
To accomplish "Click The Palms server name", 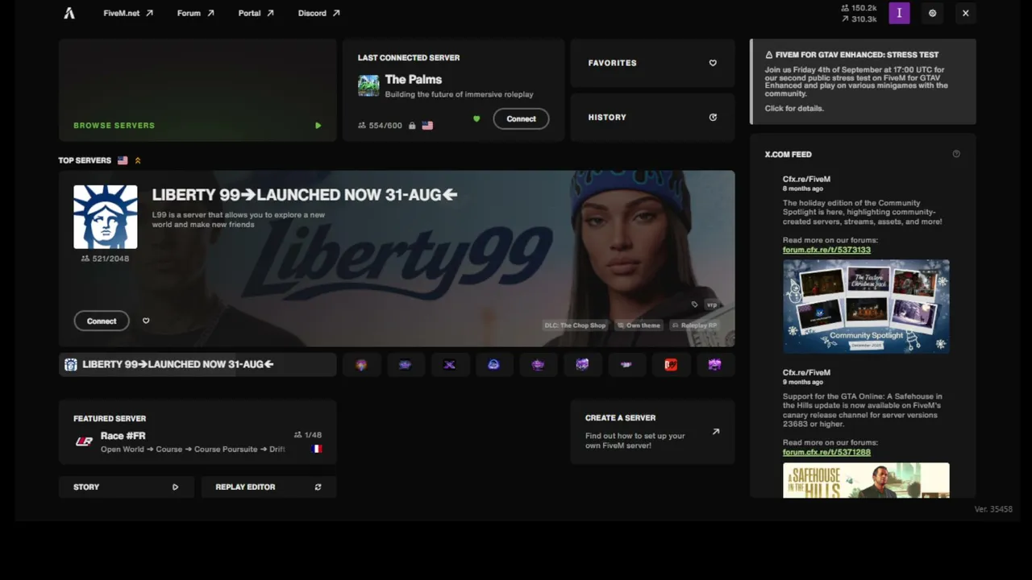I will [x=414, y=79].
